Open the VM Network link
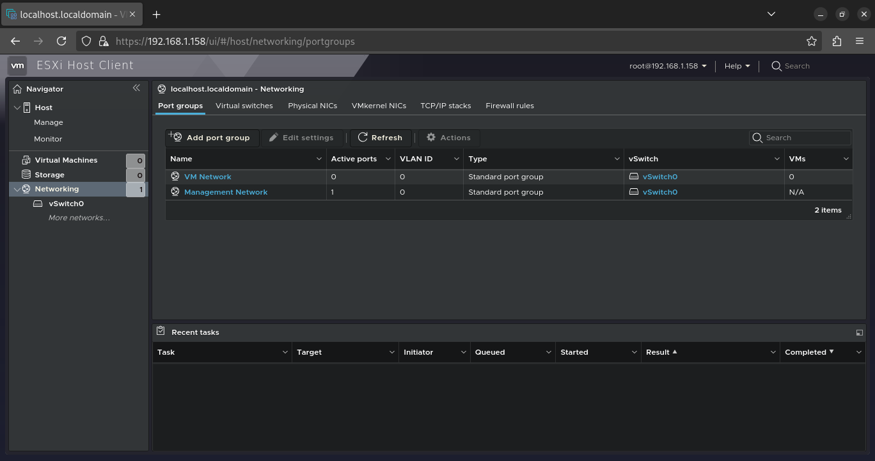875x461 pixels. 208,177
